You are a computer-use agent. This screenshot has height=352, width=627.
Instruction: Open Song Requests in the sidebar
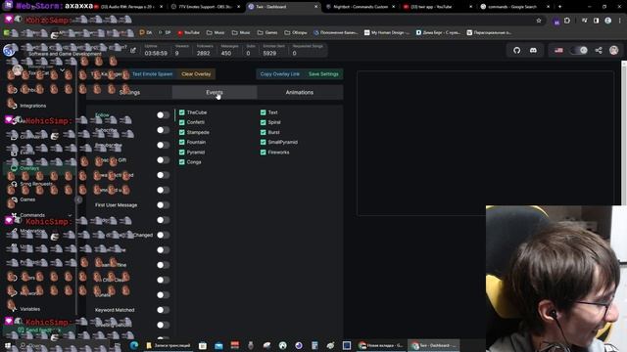(36, 184)
